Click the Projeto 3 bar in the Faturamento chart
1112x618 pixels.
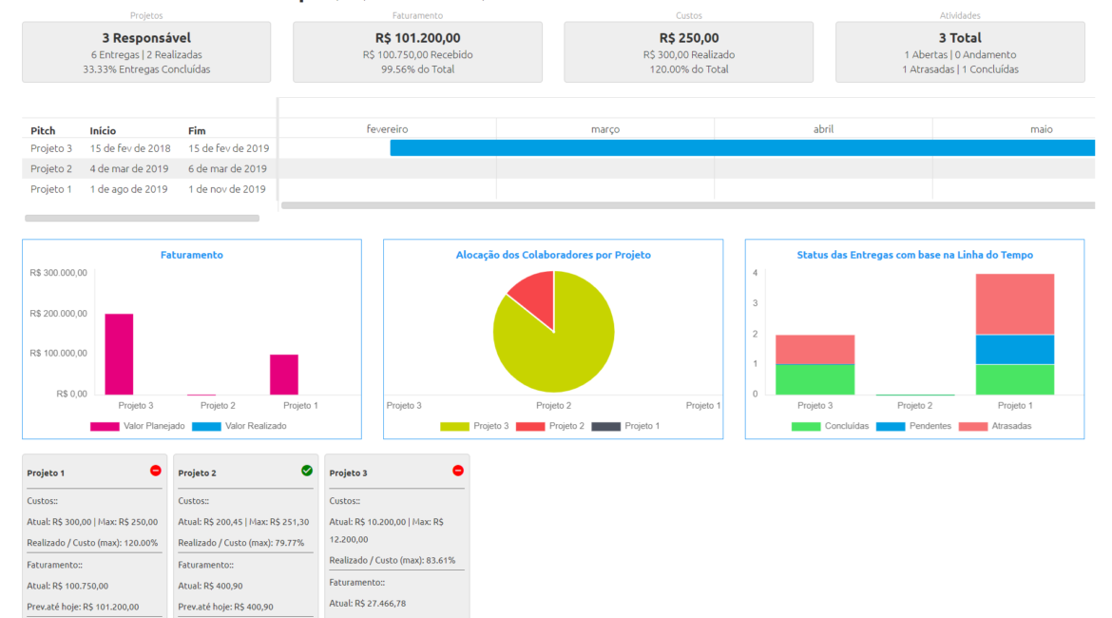click(x=119, y=354)
